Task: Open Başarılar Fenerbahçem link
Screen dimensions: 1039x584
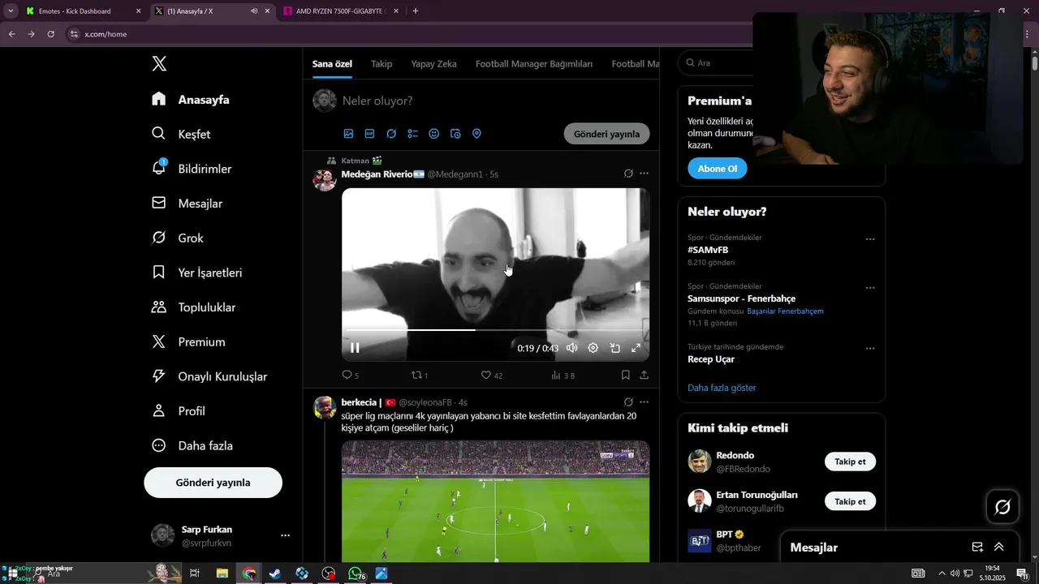Action: 785,311
